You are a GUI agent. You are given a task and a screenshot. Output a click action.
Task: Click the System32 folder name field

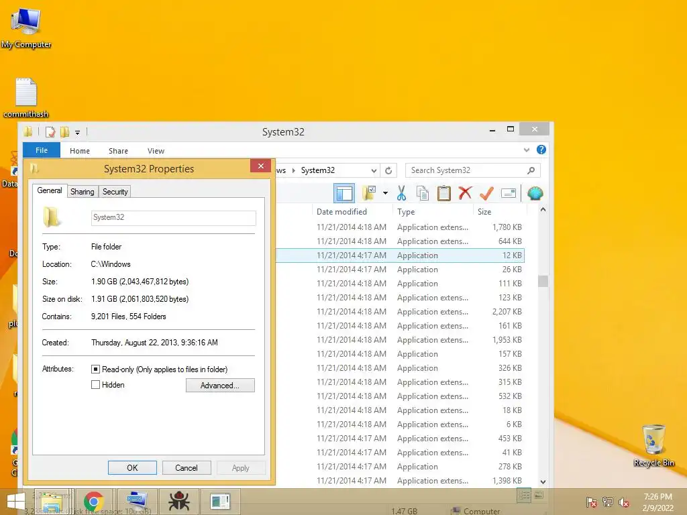point(174,218)
